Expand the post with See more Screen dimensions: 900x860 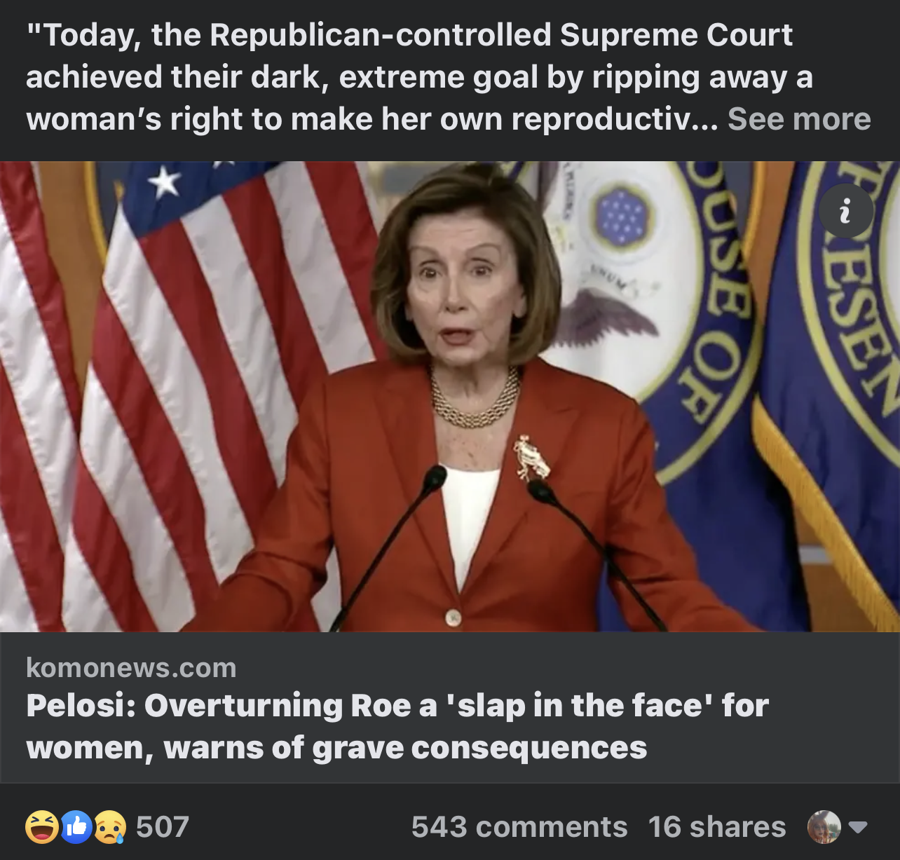tap(799, 119)
